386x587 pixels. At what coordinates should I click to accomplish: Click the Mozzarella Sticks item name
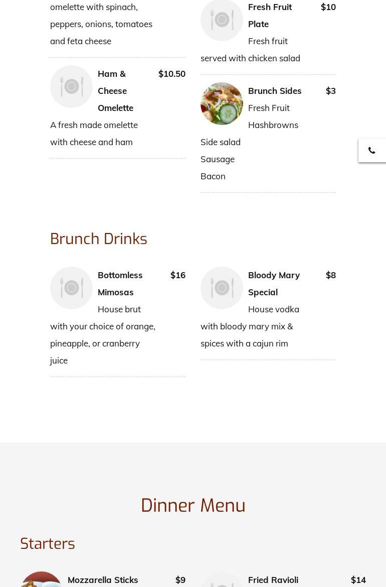tap(103, 579)
